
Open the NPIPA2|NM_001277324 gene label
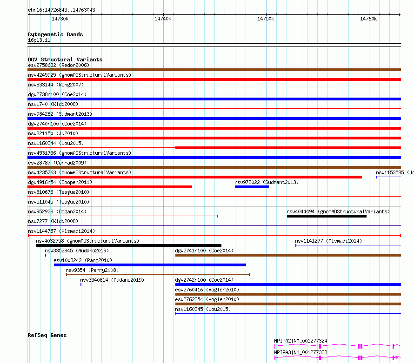tap(300, 341)
